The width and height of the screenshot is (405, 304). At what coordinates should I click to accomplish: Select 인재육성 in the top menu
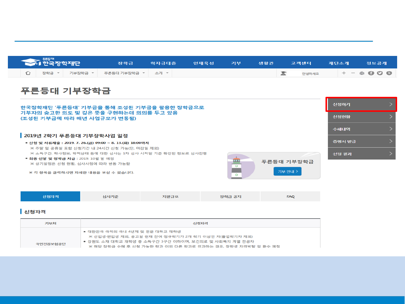pyautogui.click(x=204, y=63)
